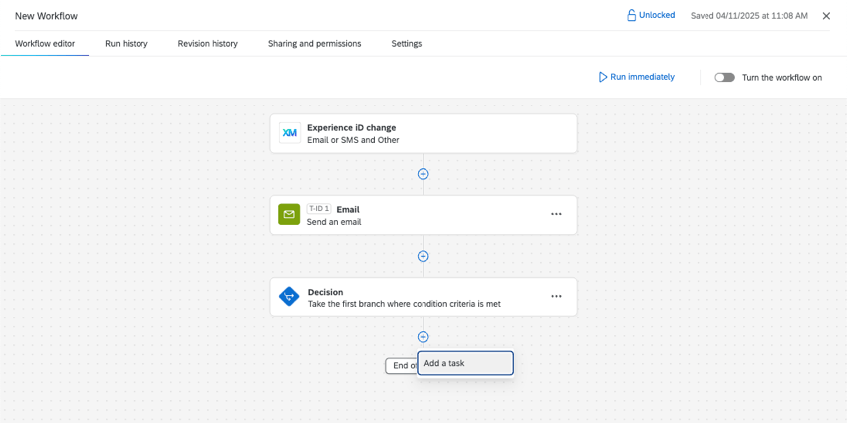This screenshot has width=847, height=423.
Task: Click the XM Experience iD icon
Action: tap(289, 133)
